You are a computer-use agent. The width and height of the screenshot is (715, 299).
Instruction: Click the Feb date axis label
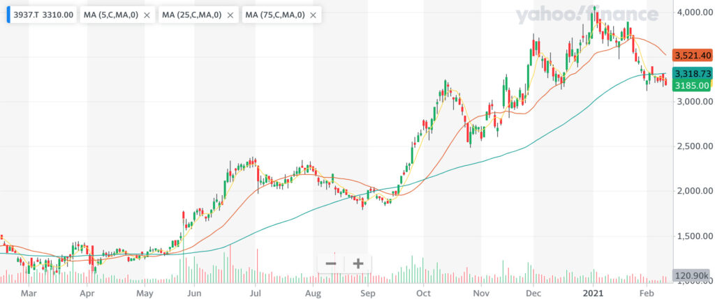[x=646, y=293]
